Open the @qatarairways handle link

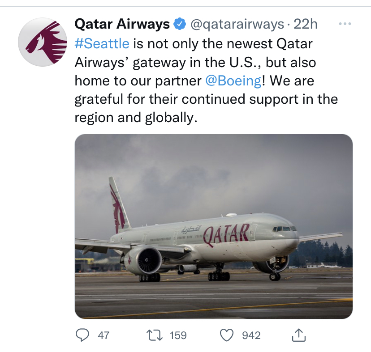point(237,24)
